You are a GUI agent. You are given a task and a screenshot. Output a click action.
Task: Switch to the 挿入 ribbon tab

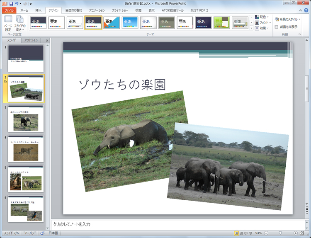pos(38,10)
